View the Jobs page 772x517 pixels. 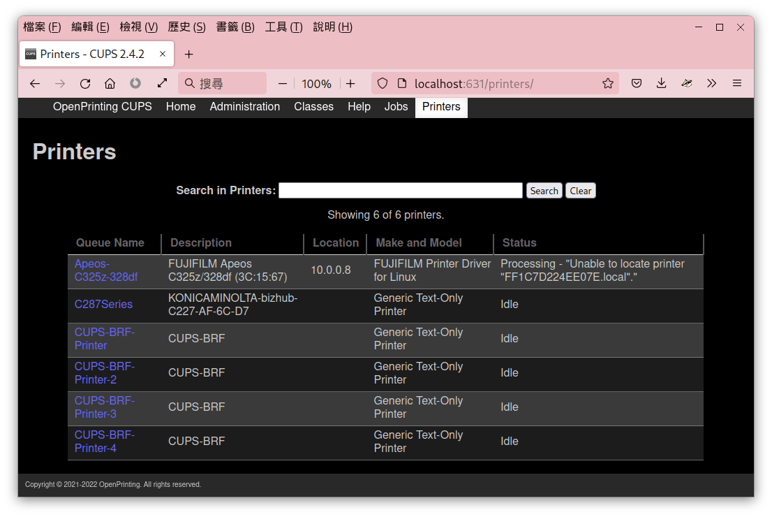[x=396, y=107]
